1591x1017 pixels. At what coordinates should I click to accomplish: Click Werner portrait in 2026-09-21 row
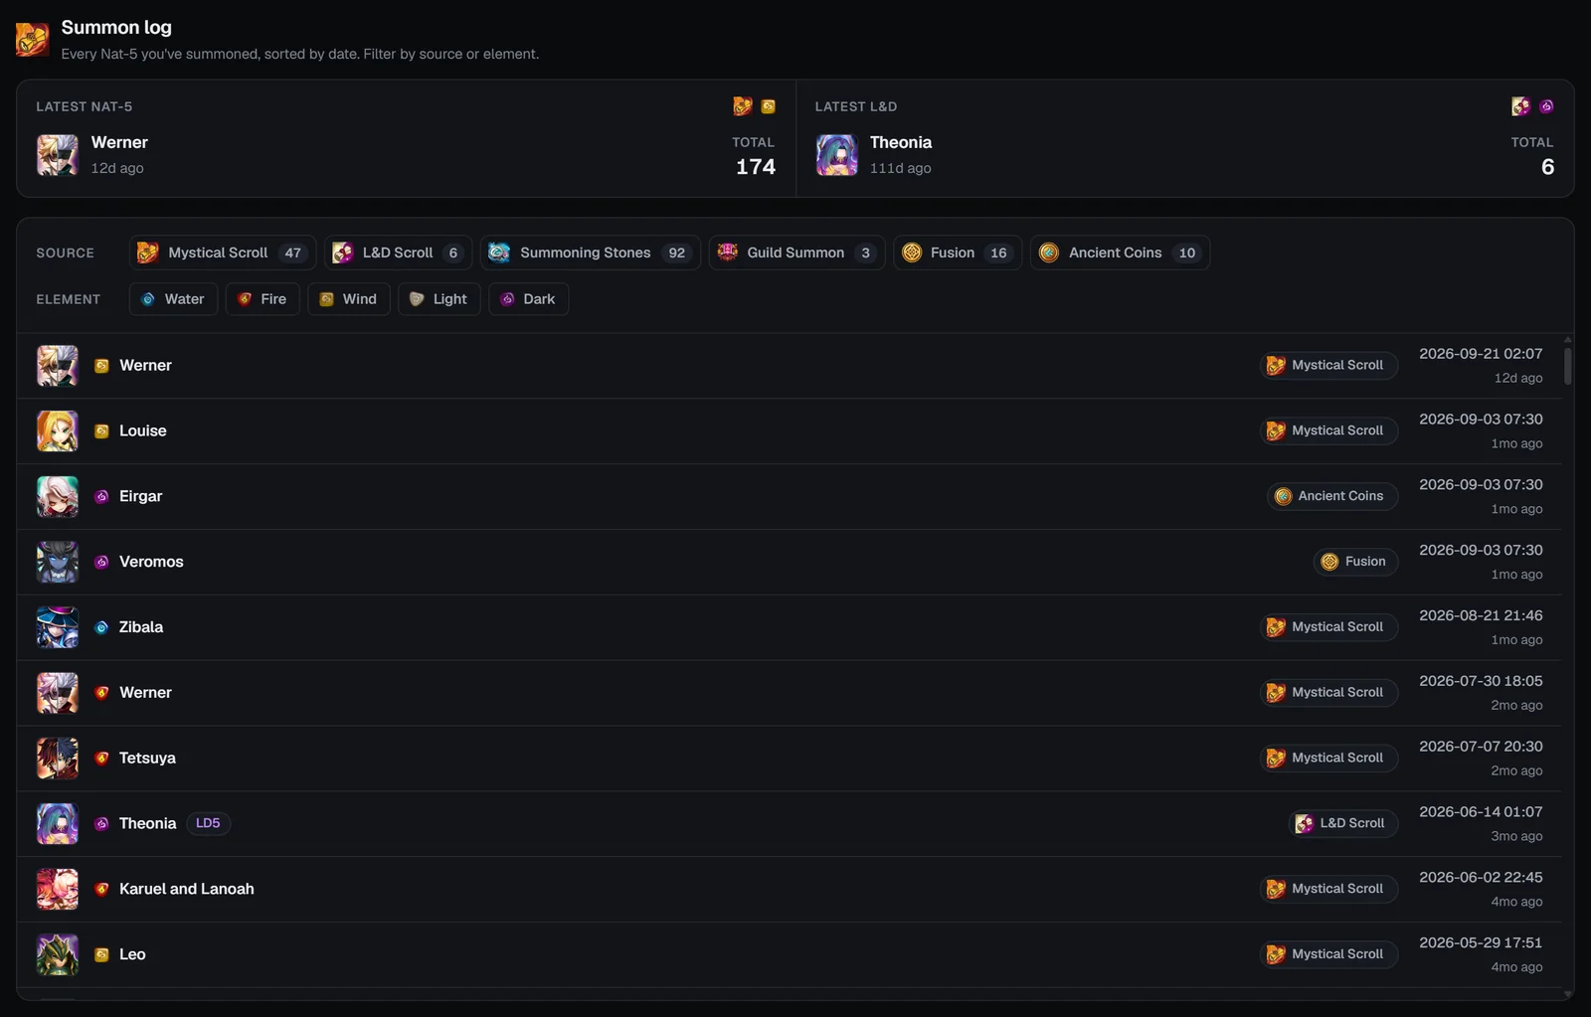58,366
